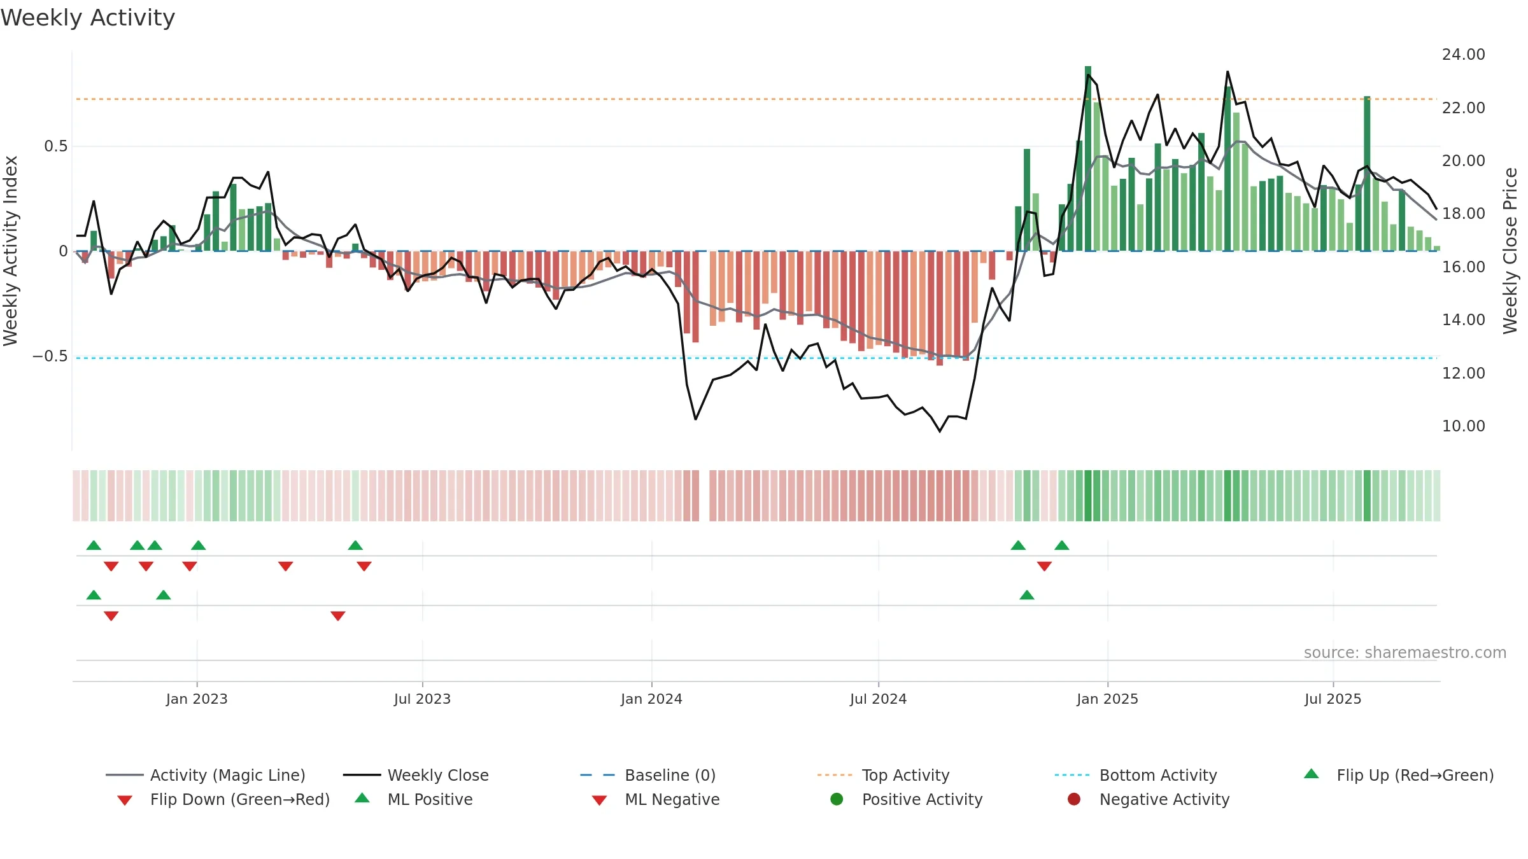Click the Positive Activity legend entry
Viewport: 1528px width, 859px height.
coord(907,799)
